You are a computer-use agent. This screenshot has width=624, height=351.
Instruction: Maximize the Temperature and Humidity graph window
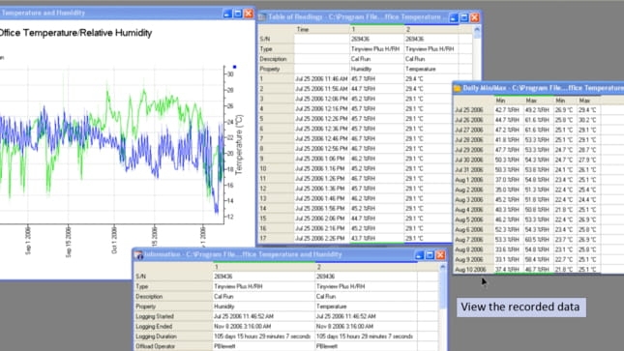(238, 14)
